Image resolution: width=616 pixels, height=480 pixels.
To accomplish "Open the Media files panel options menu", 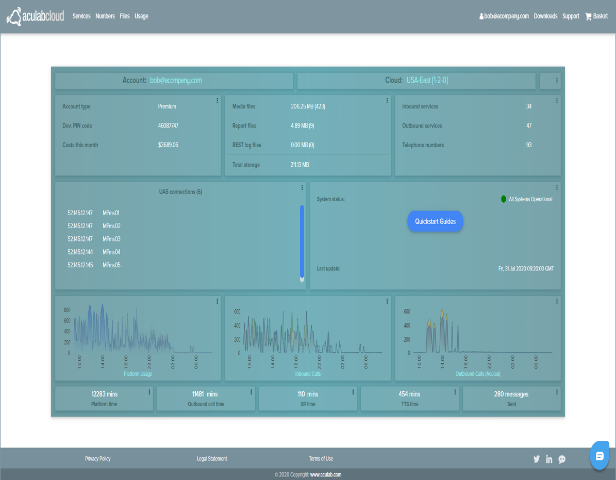I will 387,101.
